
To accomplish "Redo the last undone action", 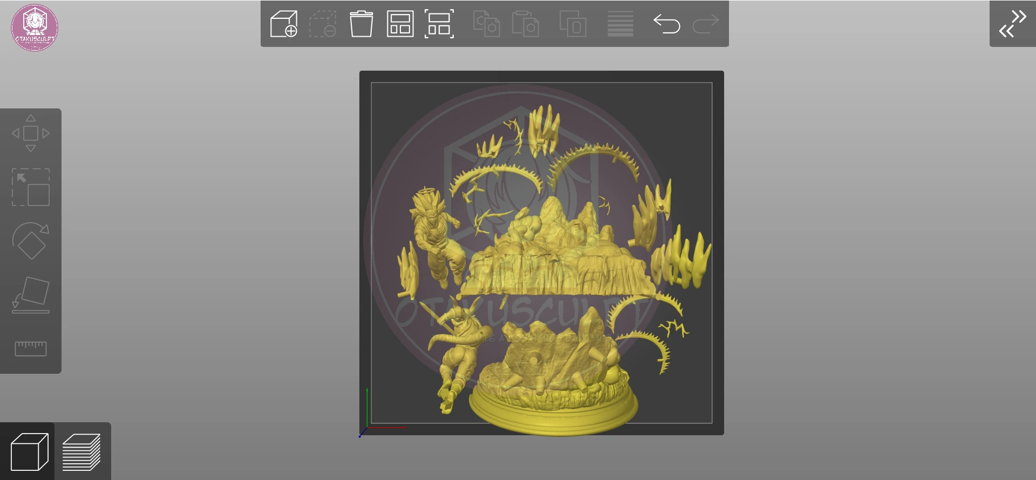I will [705, 24].
